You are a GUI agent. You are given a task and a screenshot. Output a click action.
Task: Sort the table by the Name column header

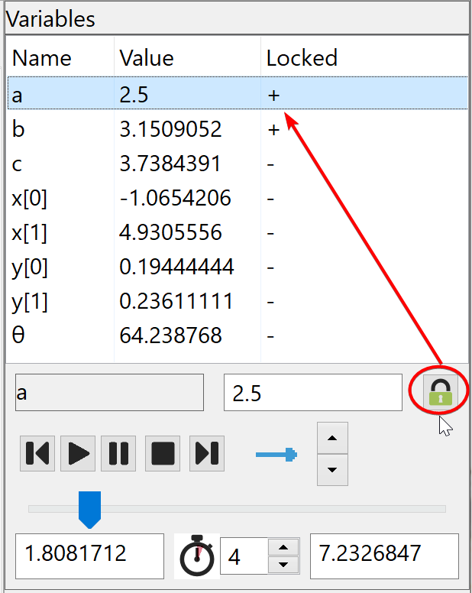click(42, 59)
